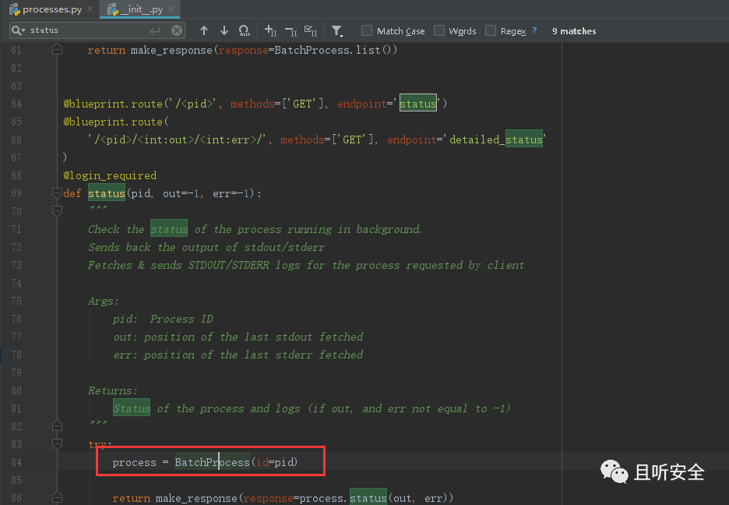
Task: Add selection for next occurrence
Action: click(270, 30)
